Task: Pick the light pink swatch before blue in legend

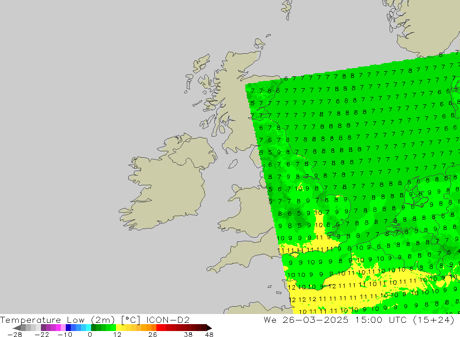Action: [x=63, y=328]
